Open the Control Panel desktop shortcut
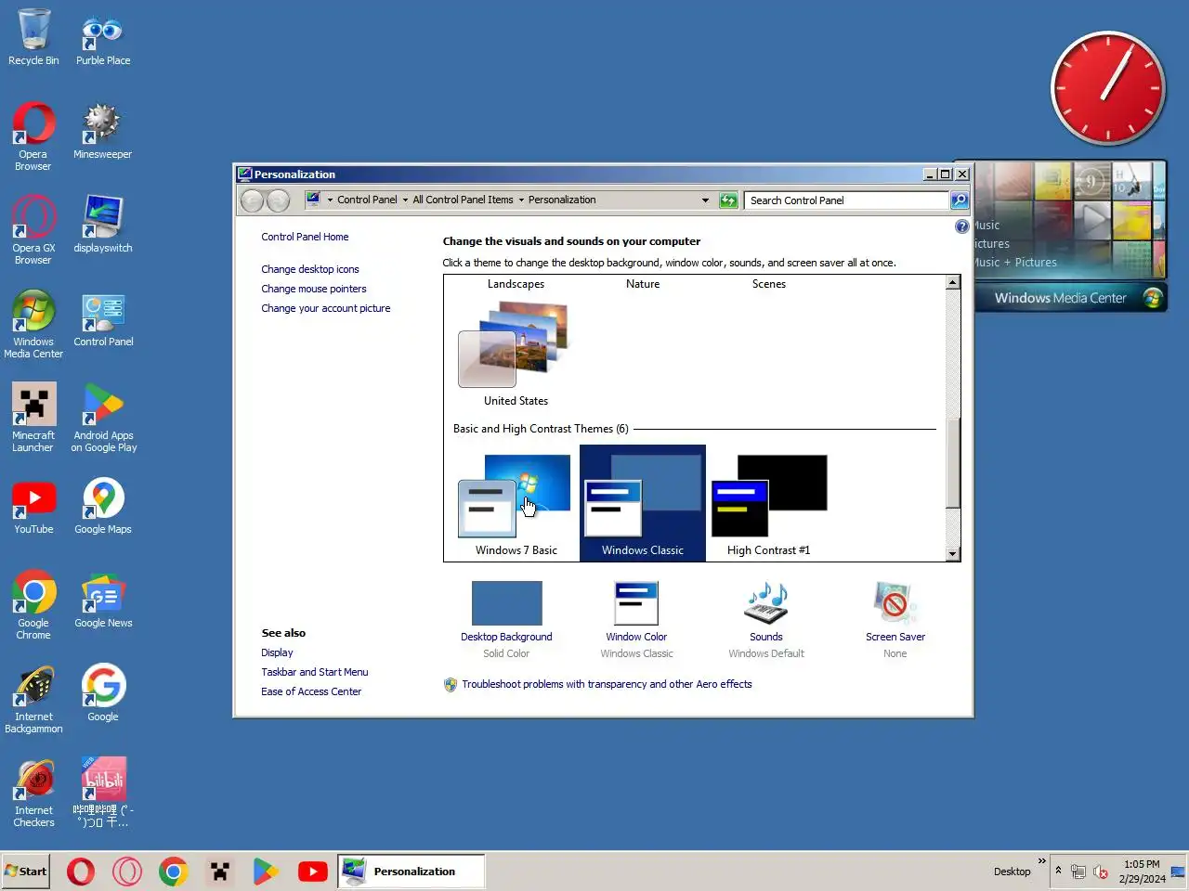 click(103, 317)
